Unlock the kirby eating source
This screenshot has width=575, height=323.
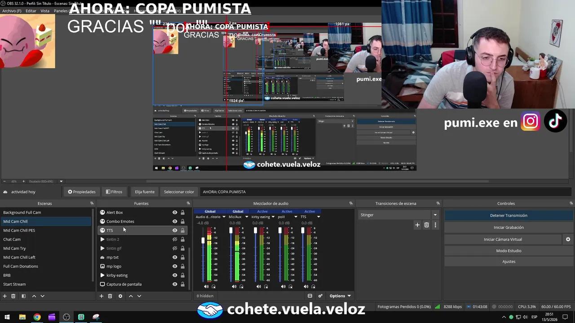coord(182,275)
